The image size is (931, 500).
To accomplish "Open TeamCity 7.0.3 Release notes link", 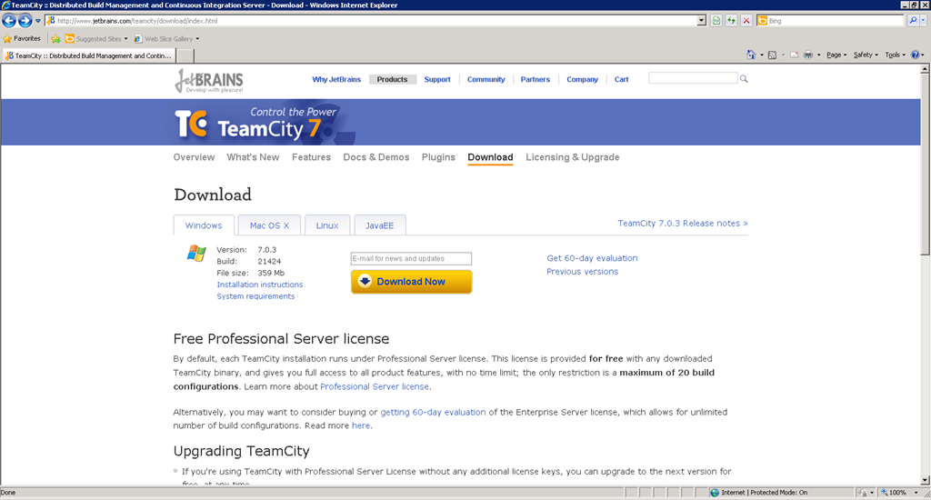I will tap(682, 224).
